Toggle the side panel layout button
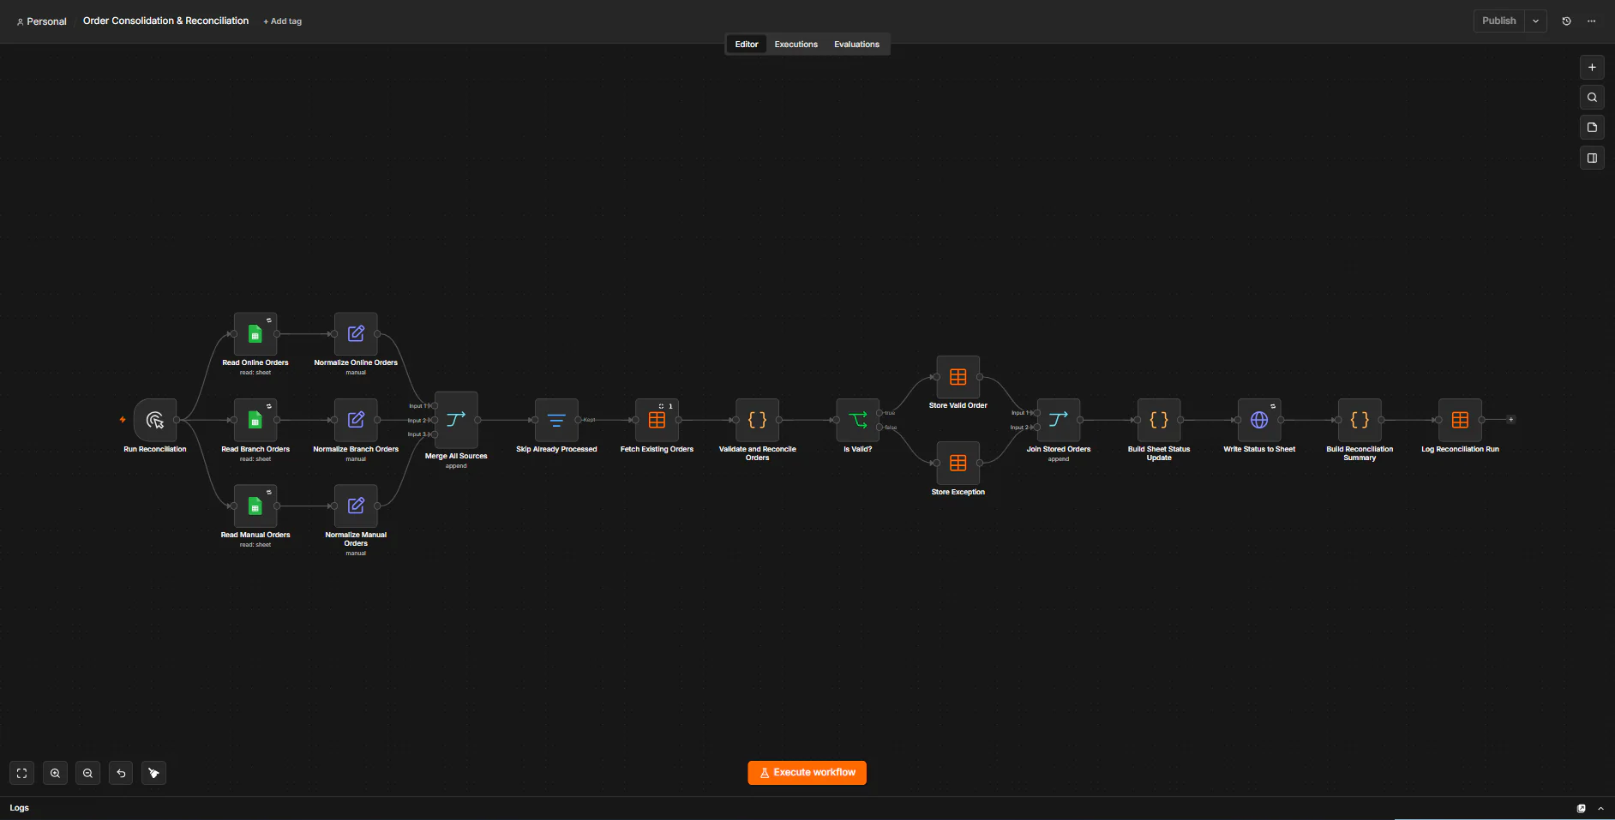1615x820 pixels. (1592, 159)
